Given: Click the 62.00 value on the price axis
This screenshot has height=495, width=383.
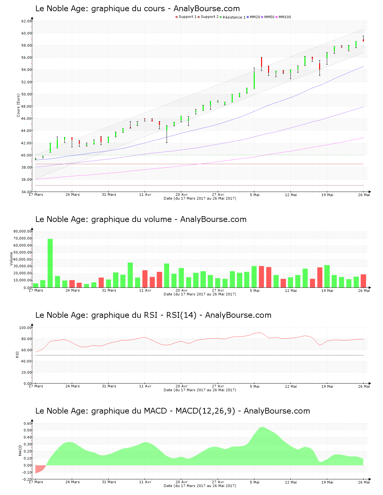Looking at the screenshot, I should (x=26, y=21).
